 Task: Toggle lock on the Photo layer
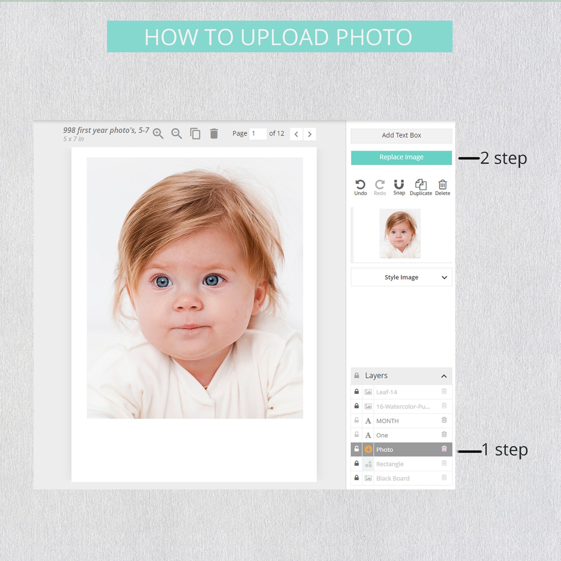[x=356, y=449]
